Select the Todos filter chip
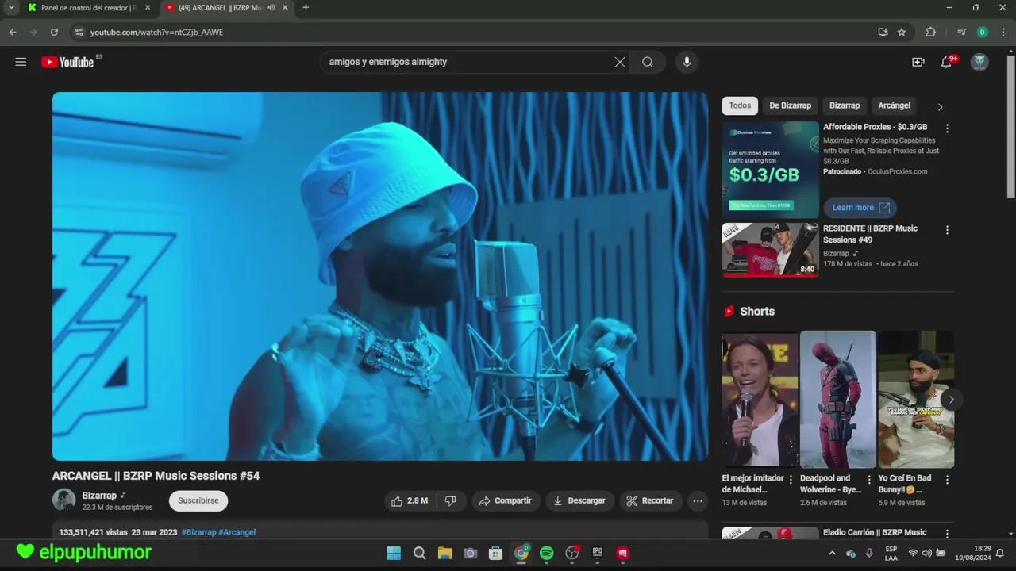Image resolution: width=1016 pixels, height=571 pixels. [x=740, y=105]
